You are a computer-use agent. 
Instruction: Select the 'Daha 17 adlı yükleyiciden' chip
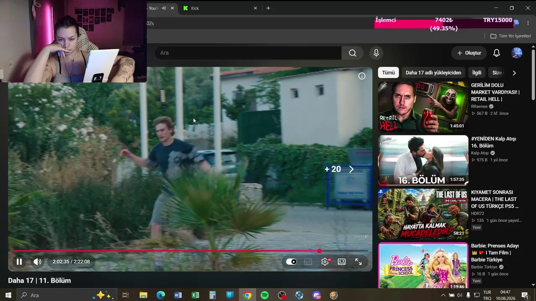(x=433, y=73)
